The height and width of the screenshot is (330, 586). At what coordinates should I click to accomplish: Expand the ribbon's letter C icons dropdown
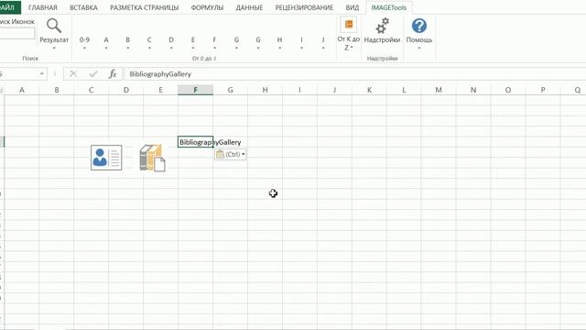pos(149,43)
